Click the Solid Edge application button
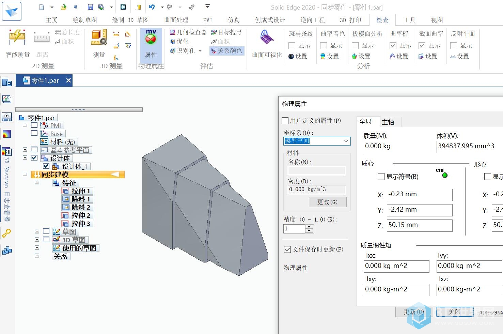This screenshot has width=503, height=334. tap(12, 11)
